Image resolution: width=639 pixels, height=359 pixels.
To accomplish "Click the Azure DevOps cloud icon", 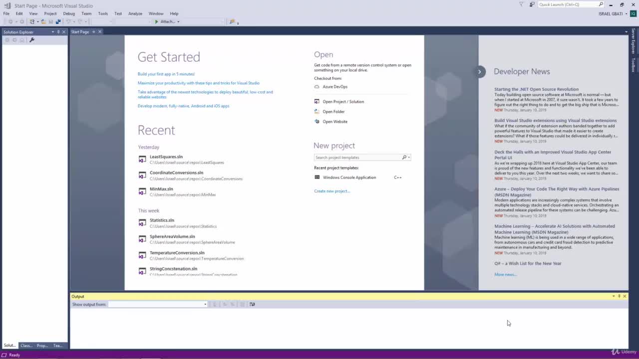I will 317,87.
